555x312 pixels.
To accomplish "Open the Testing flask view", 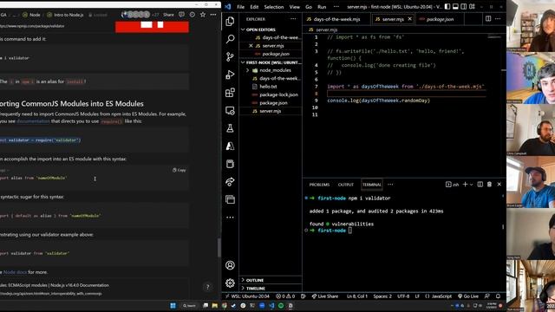I will tap(230, 128).
